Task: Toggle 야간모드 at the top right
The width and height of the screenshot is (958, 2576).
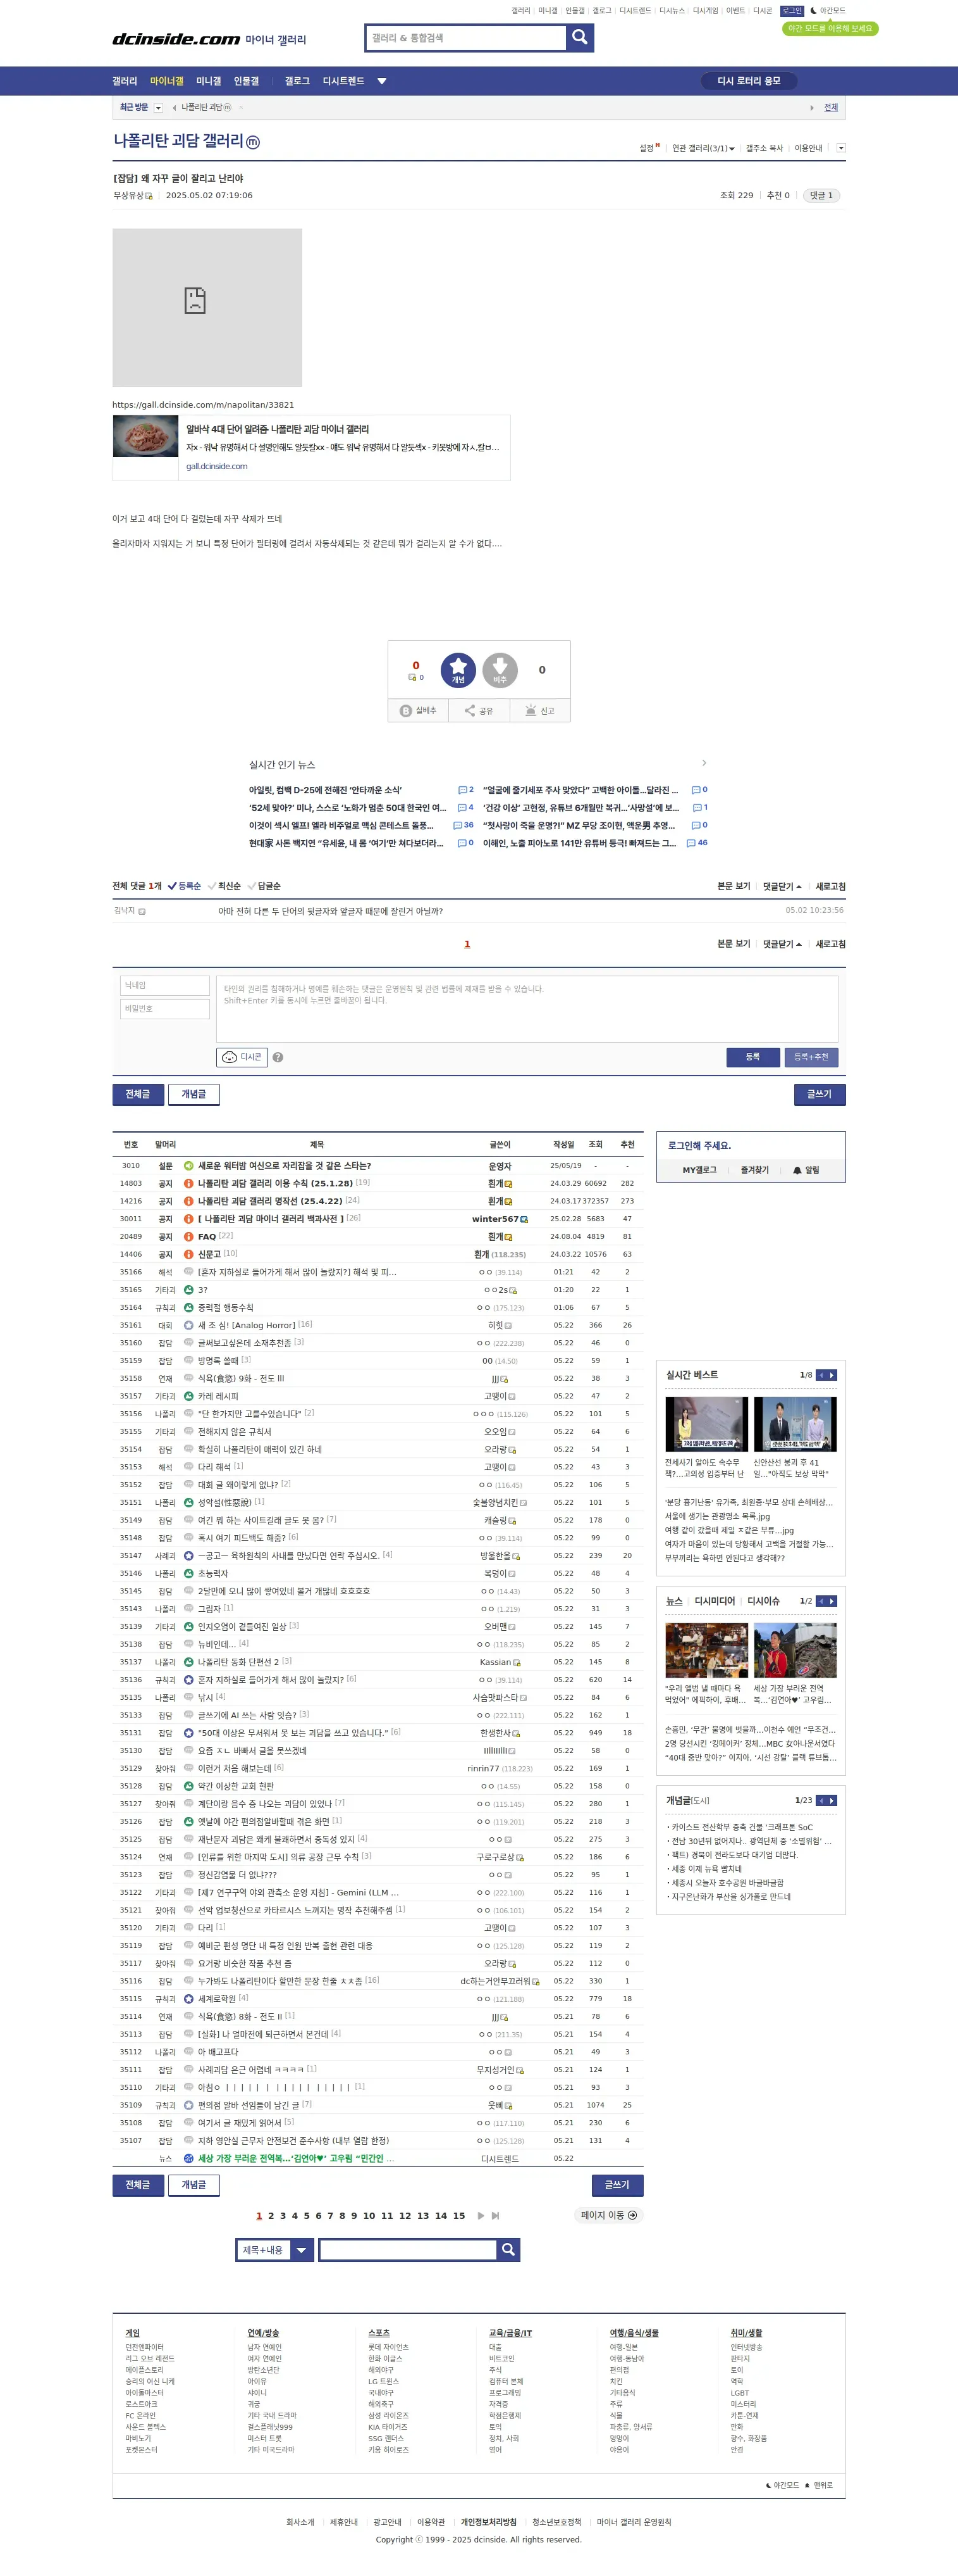Action: pos(827,11)
